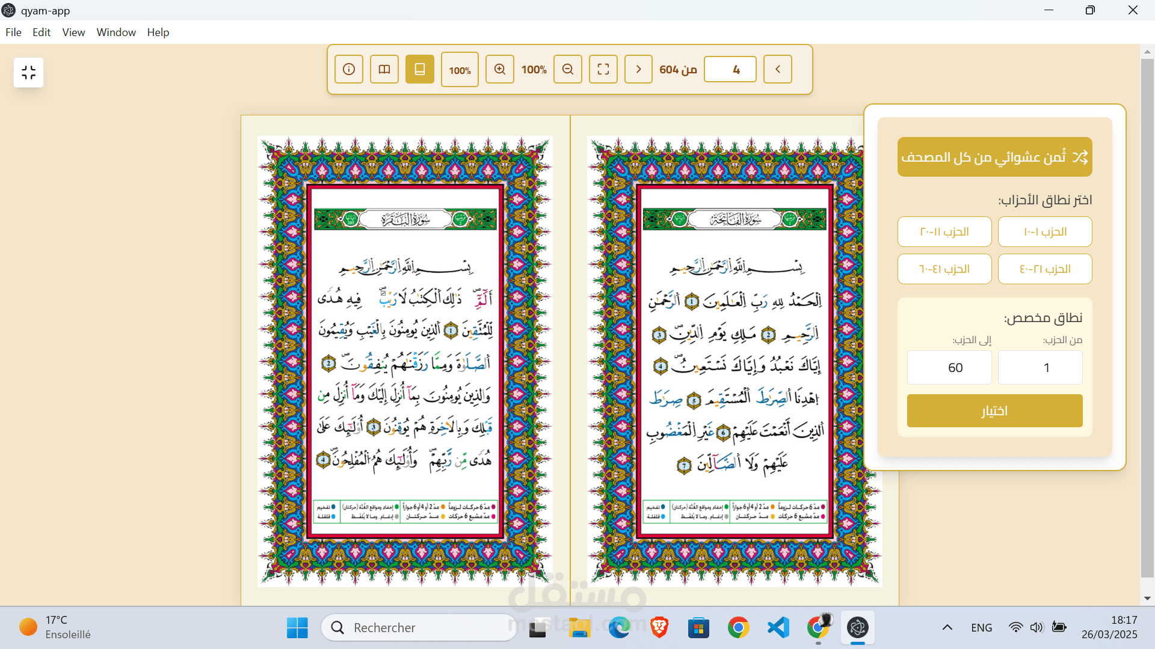This screenshot has height=649, width=1155.
Task: Go to previous page with left chevron
Action: tap(778, 69)
